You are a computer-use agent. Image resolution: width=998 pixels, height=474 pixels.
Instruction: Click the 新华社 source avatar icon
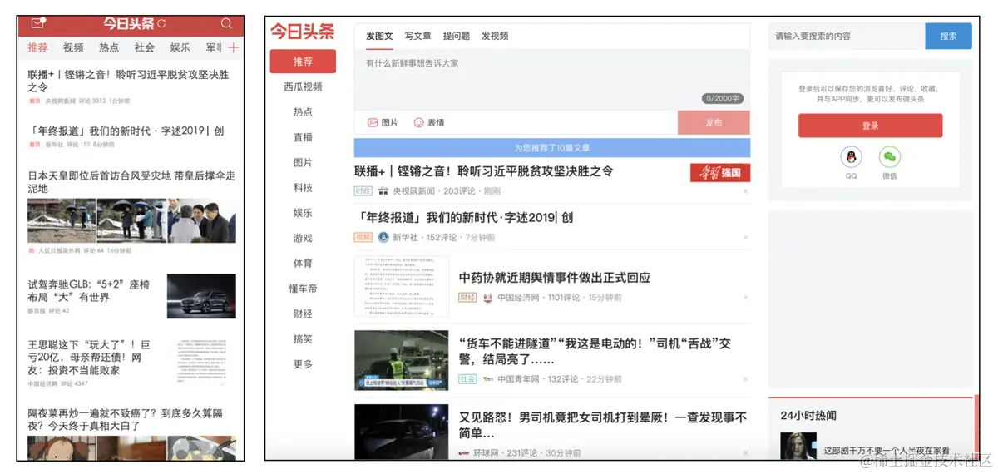383,237
